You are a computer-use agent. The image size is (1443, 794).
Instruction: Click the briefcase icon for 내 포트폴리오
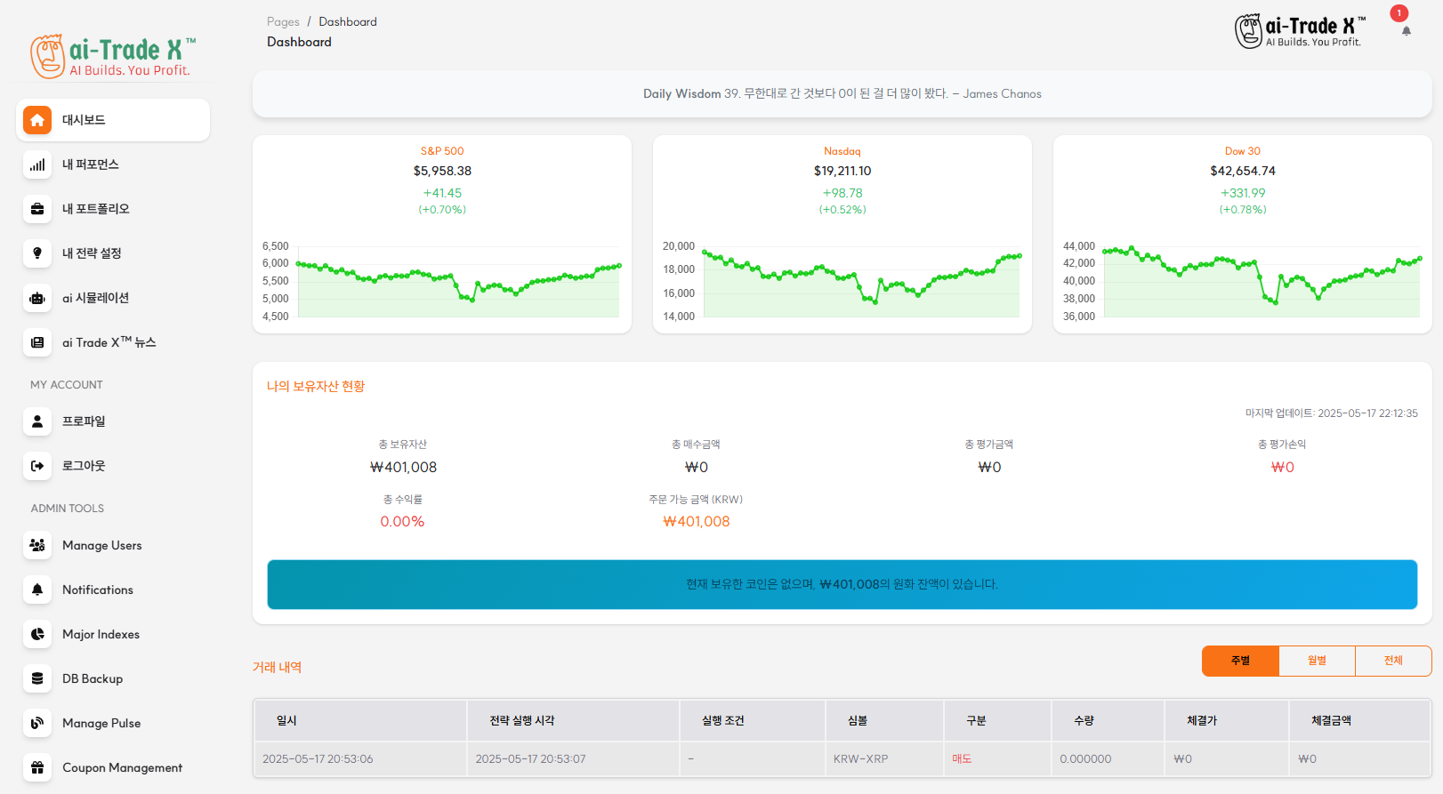pos(37,209)
